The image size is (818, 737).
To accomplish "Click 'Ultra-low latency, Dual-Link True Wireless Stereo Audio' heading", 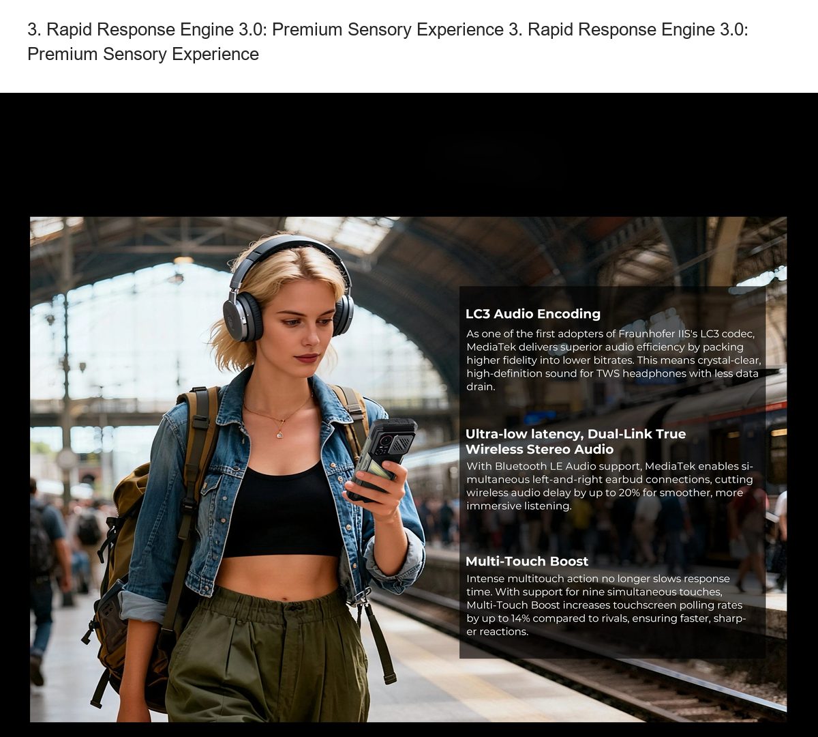I will 575,442.
